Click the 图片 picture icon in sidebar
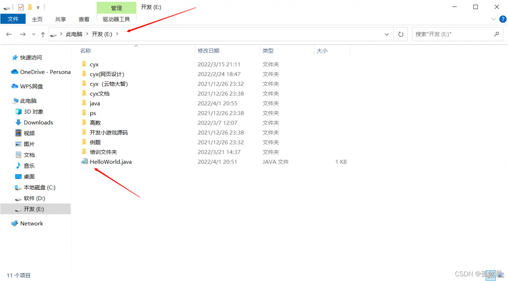Image resolution: width=508 pixels, height=281 pixels. 18,144
